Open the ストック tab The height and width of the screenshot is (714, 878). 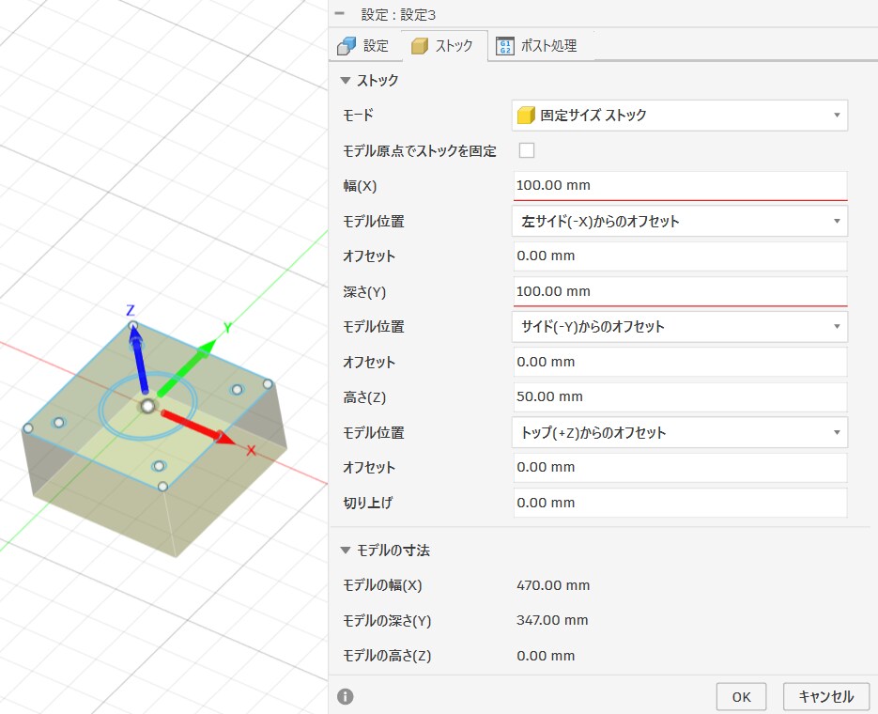tap(444, 46)
